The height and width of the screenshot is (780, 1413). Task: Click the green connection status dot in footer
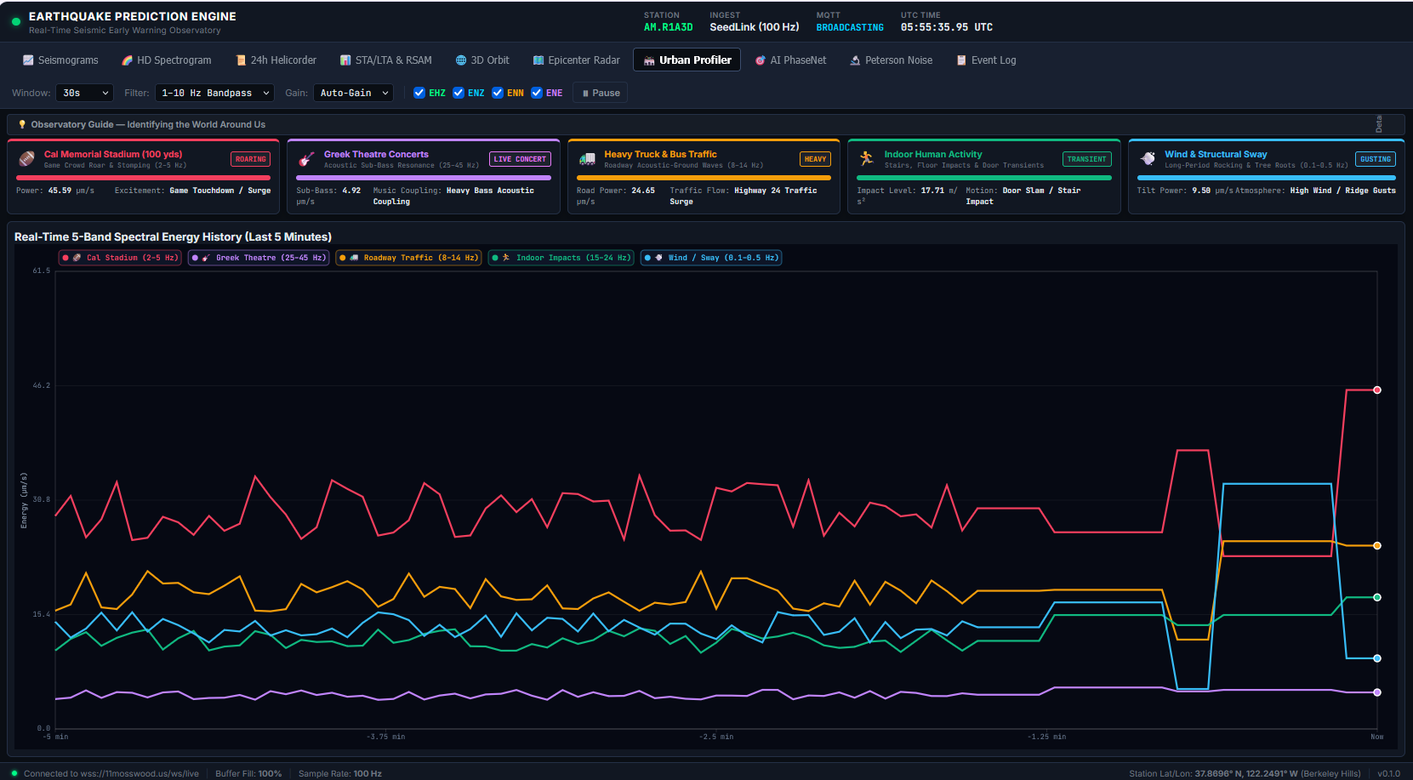(14, 773)
